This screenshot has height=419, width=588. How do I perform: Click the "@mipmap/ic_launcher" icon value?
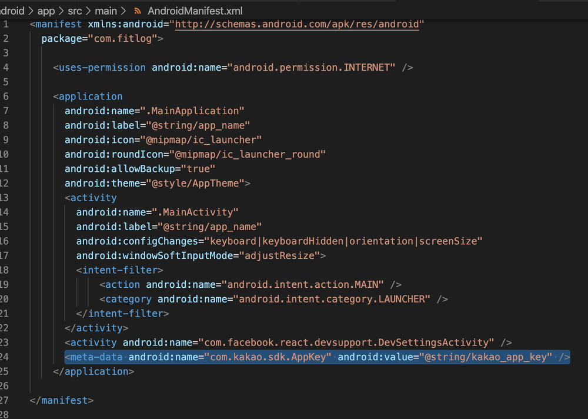click(x=201, y=140)
